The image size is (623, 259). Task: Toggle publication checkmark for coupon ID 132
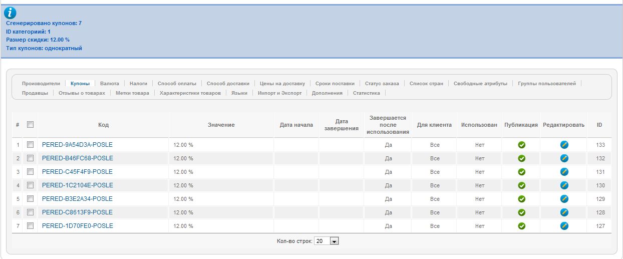(x=521, y=158)
